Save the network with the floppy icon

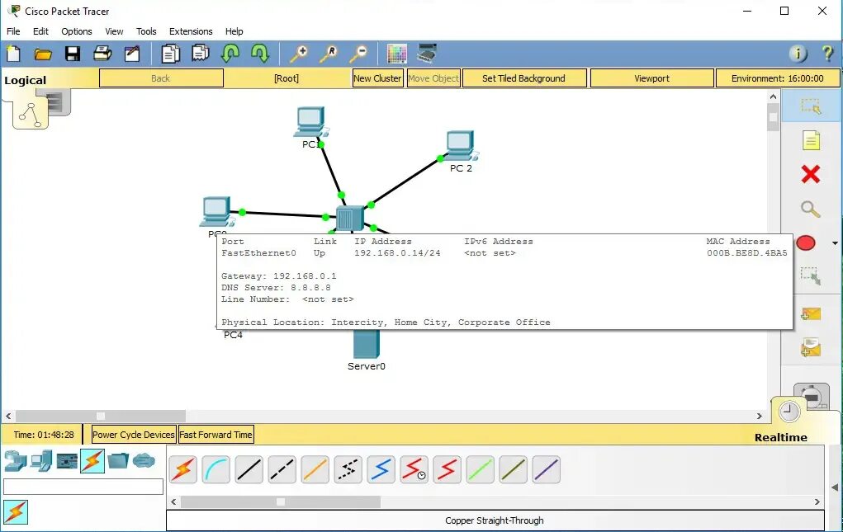click(73, 54)
